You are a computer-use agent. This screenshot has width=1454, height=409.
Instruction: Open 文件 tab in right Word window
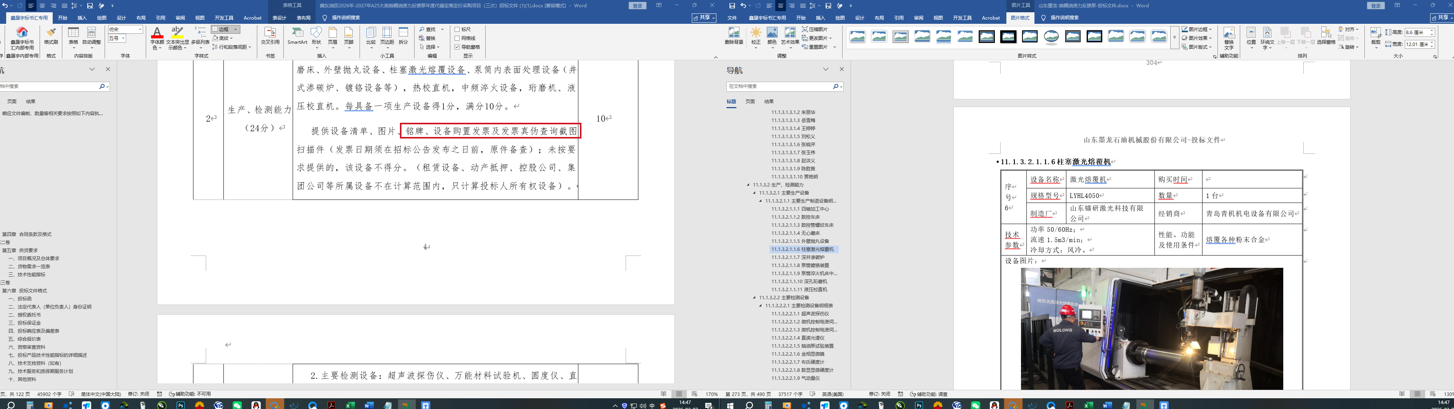(732, 18)
